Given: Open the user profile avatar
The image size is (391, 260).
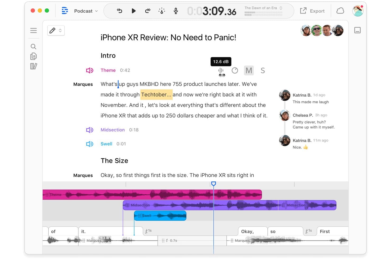Looking at the screenshot, I should [358, 11].
